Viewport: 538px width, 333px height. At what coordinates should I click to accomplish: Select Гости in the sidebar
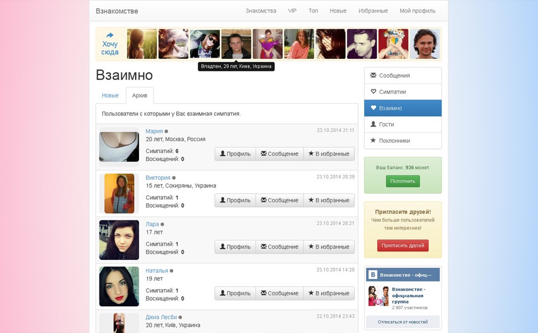point(403,124)
